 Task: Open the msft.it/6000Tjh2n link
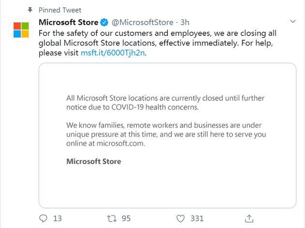pos(113,53)
